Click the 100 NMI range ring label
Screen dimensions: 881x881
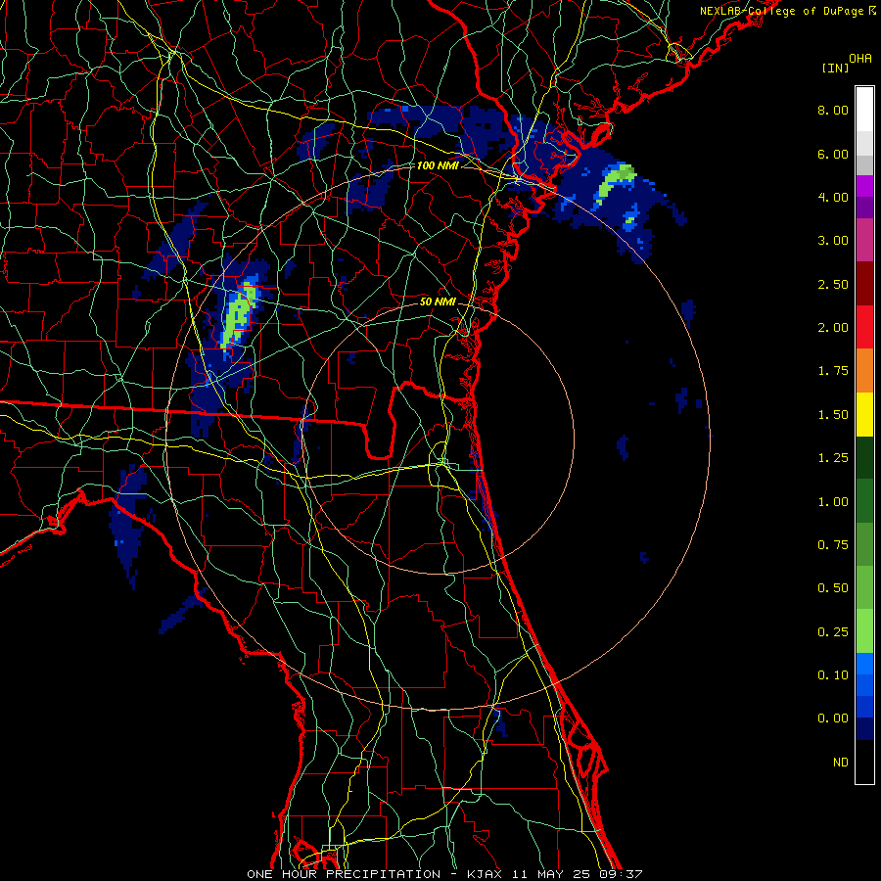click(438, 165)
